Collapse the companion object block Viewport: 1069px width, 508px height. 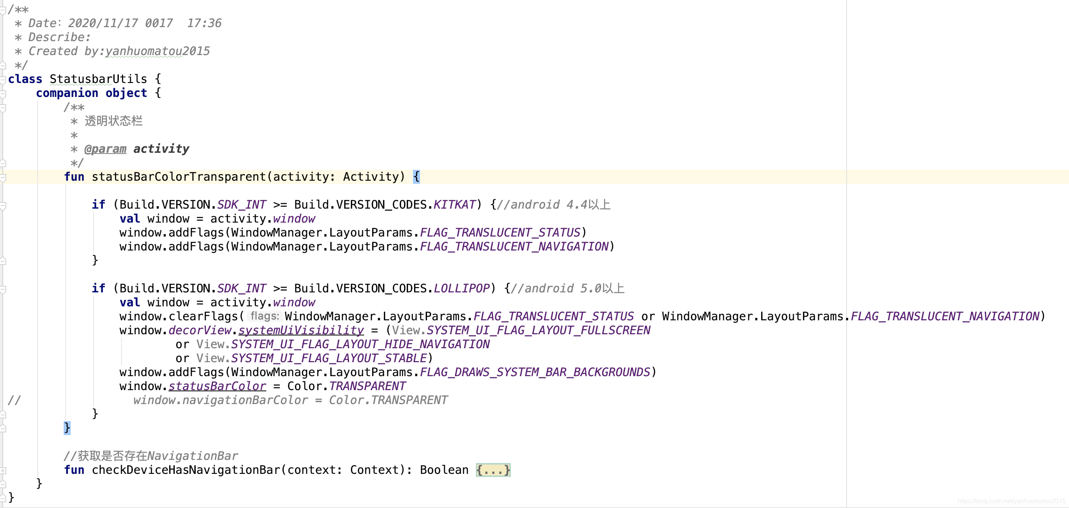click(2, 94)
